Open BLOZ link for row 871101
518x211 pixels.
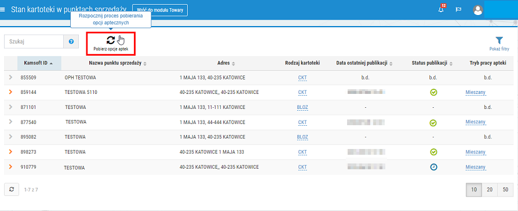tap(302, 107)
